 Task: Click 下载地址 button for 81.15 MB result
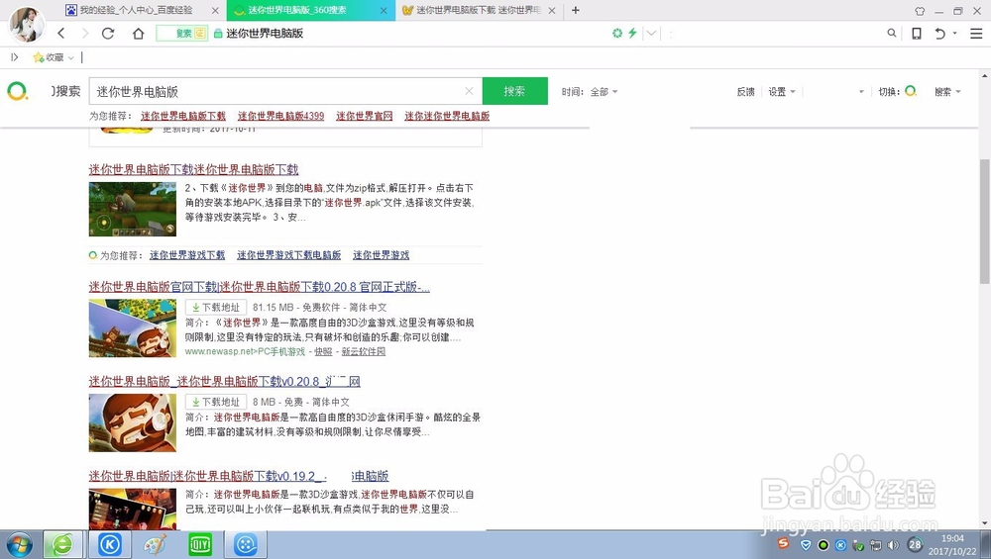pyautogui.click(x=215, y=308)
